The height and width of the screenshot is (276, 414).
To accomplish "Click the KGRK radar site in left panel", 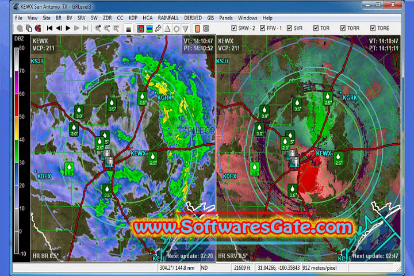I will (x=164, y=98).
